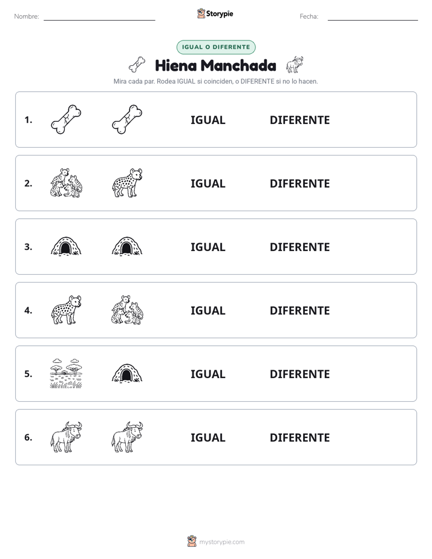Click the hyena cubs image in row 4
Image resolution: width=432 pixels, height=559 pixels.
(127, 310)
